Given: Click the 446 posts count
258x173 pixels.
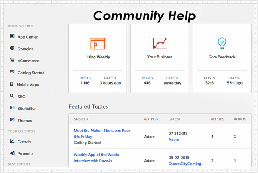Looking at the screenshot, I should (147, 83).
